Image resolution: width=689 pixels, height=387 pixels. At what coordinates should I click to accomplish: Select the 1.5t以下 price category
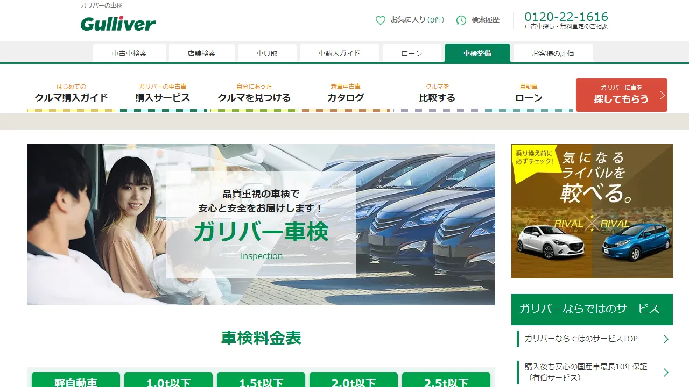tap(261, 380)
